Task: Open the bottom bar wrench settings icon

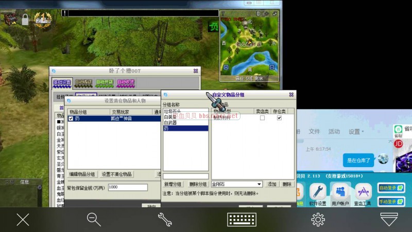Action: tap(164, 220)
